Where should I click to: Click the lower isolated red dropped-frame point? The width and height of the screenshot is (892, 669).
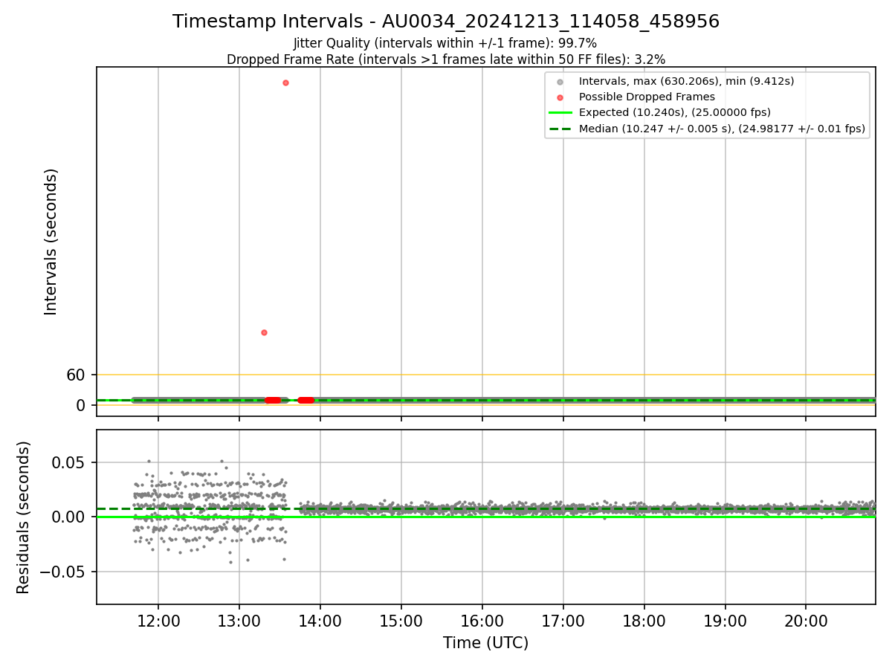[264, 332]
